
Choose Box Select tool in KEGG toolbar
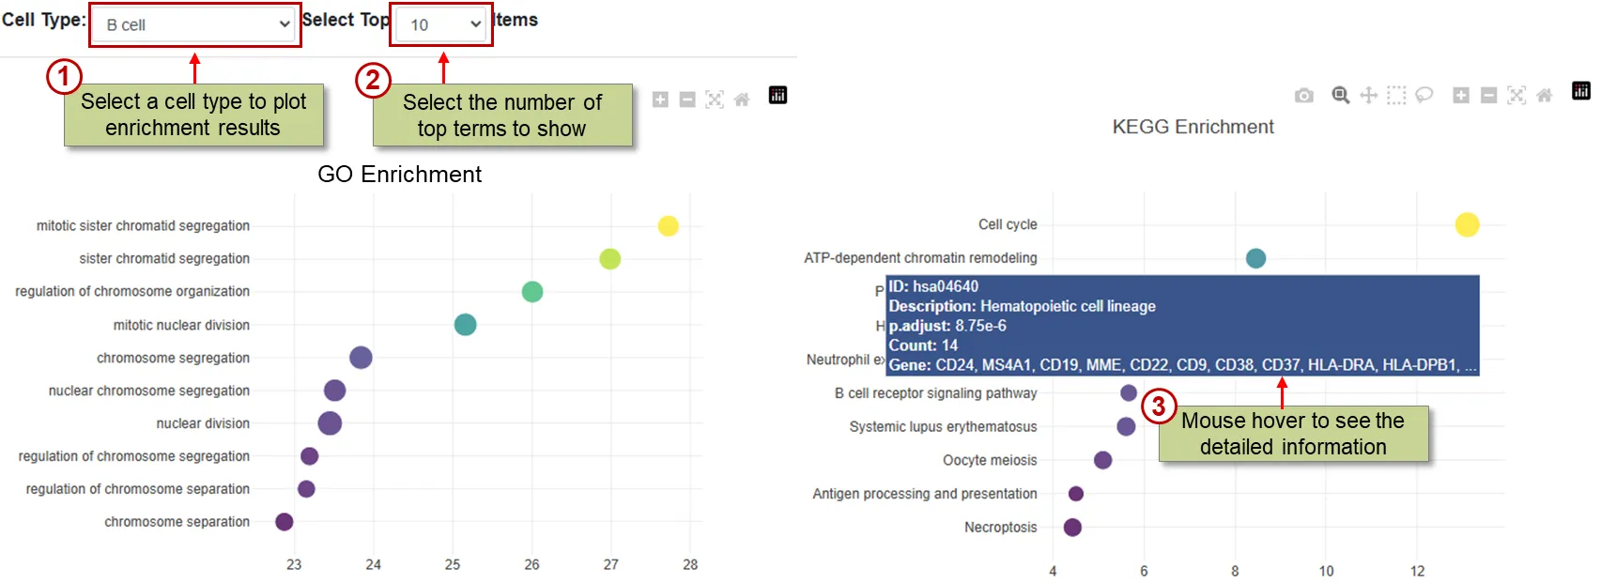(x=1396, y=95)
